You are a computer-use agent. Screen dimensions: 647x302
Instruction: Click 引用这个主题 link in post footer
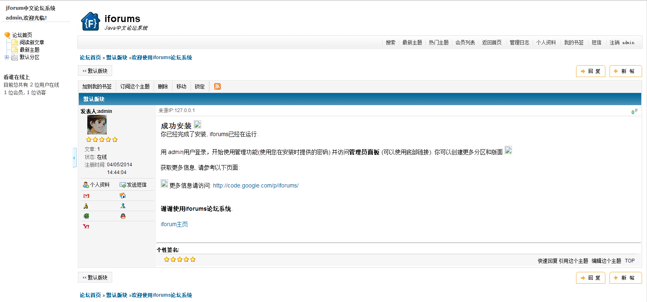574,261
